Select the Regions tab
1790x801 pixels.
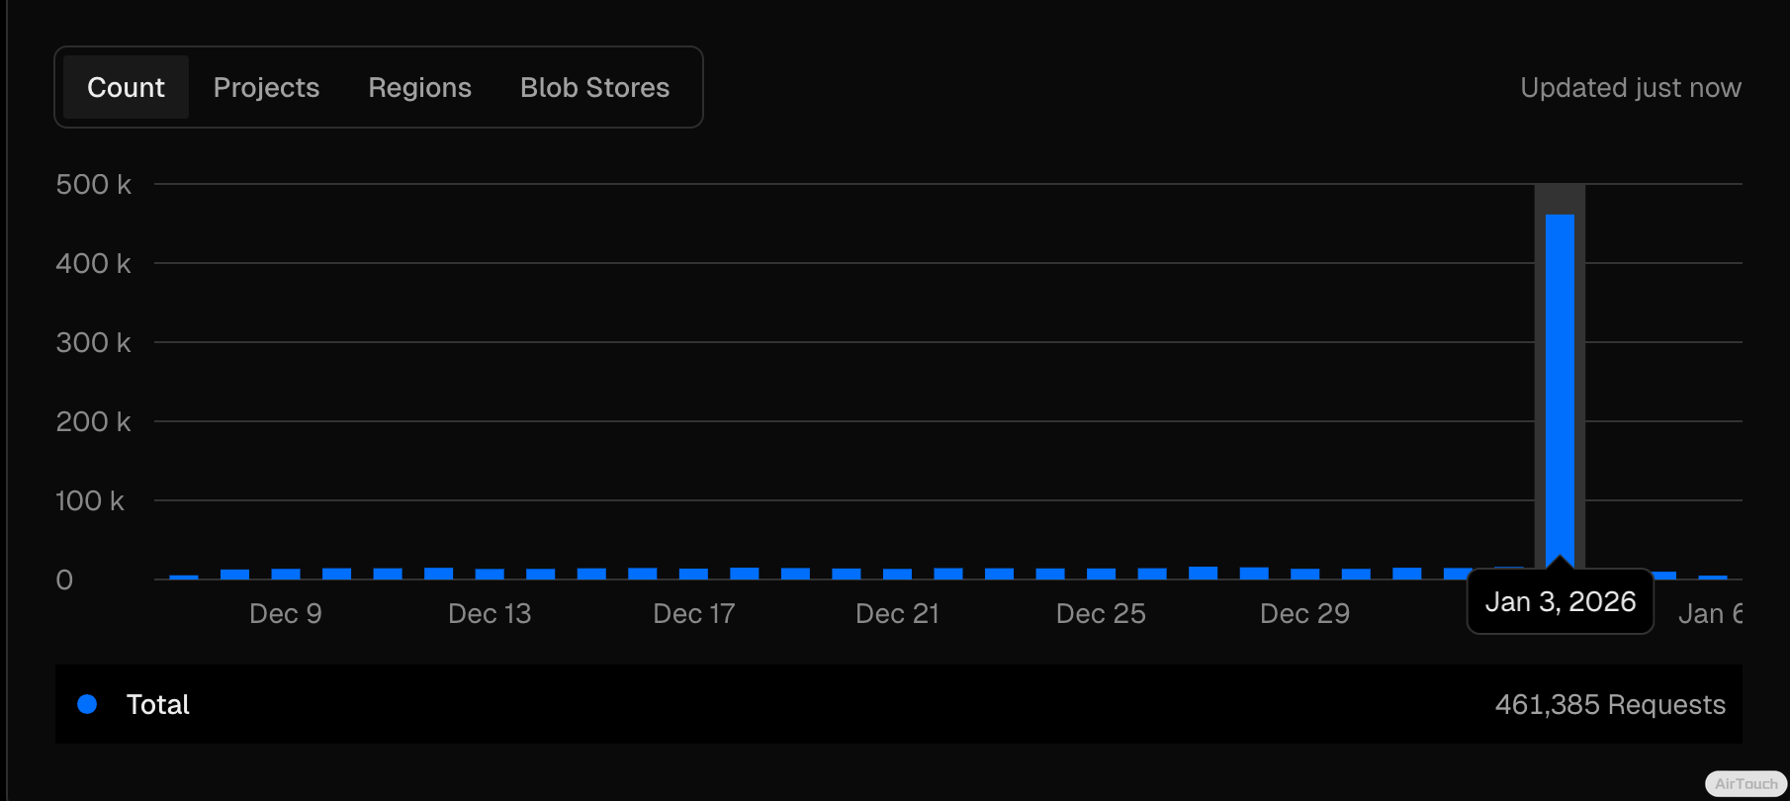[x=419, y=87]
